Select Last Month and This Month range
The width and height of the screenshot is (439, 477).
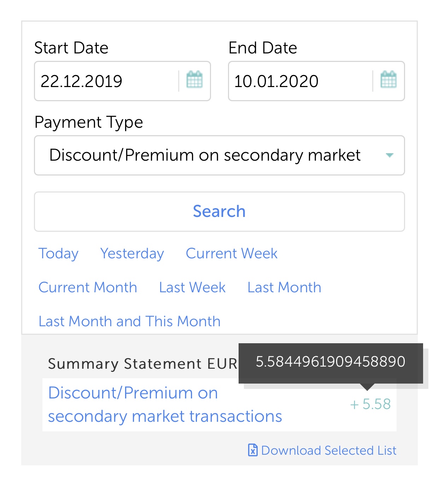[x=129, y=321]
